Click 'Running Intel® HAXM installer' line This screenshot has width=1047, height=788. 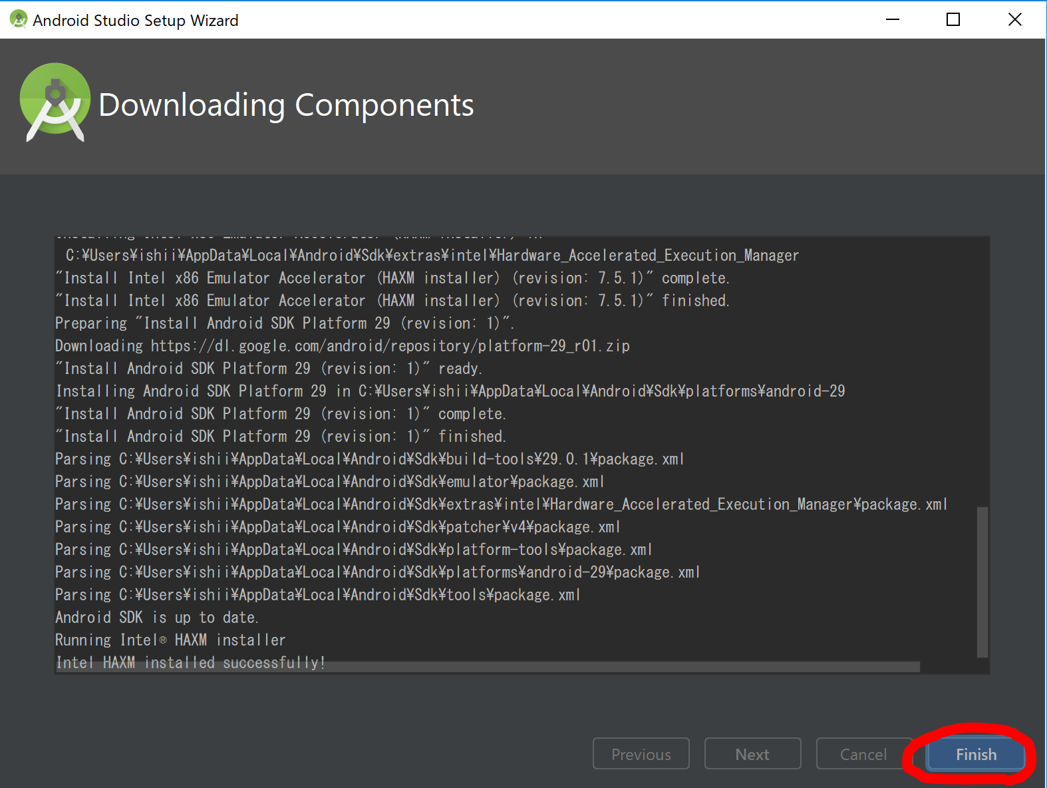(x=170, y=640)
